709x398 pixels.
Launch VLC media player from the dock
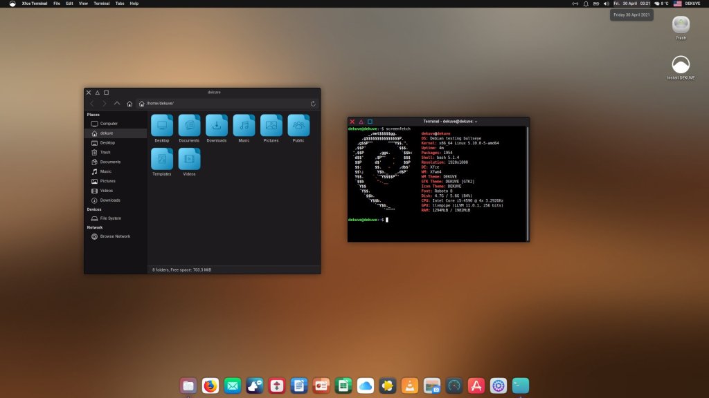point(410,386)
